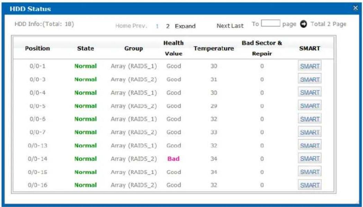Close the HDD Status dialog

point(356,8)
